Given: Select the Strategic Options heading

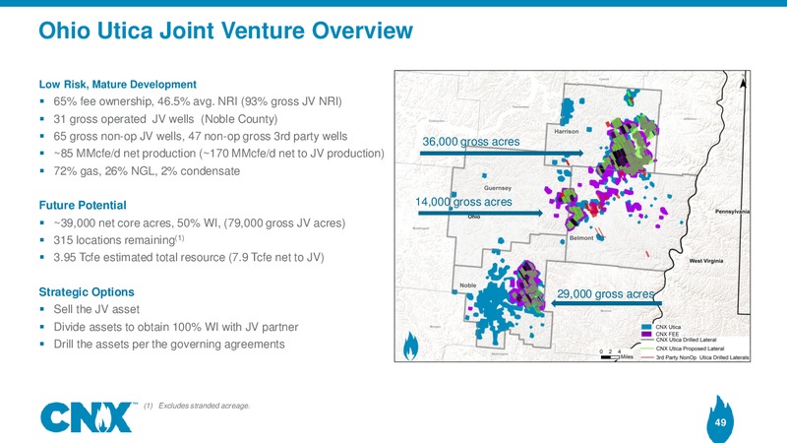Looking at the screenshot, I should (x=87, y=291).
